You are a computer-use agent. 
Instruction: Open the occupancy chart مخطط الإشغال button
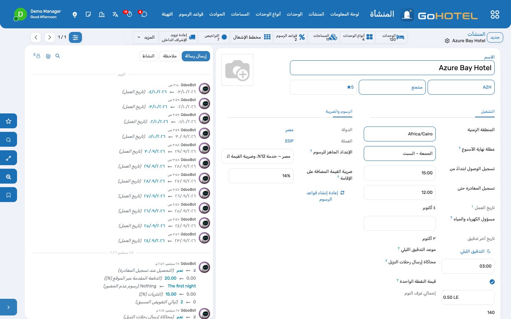coord(252,37)
